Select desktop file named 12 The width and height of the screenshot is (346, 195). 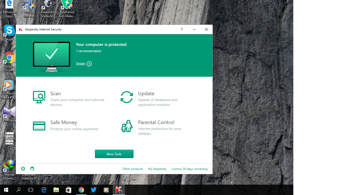[9, 141]
